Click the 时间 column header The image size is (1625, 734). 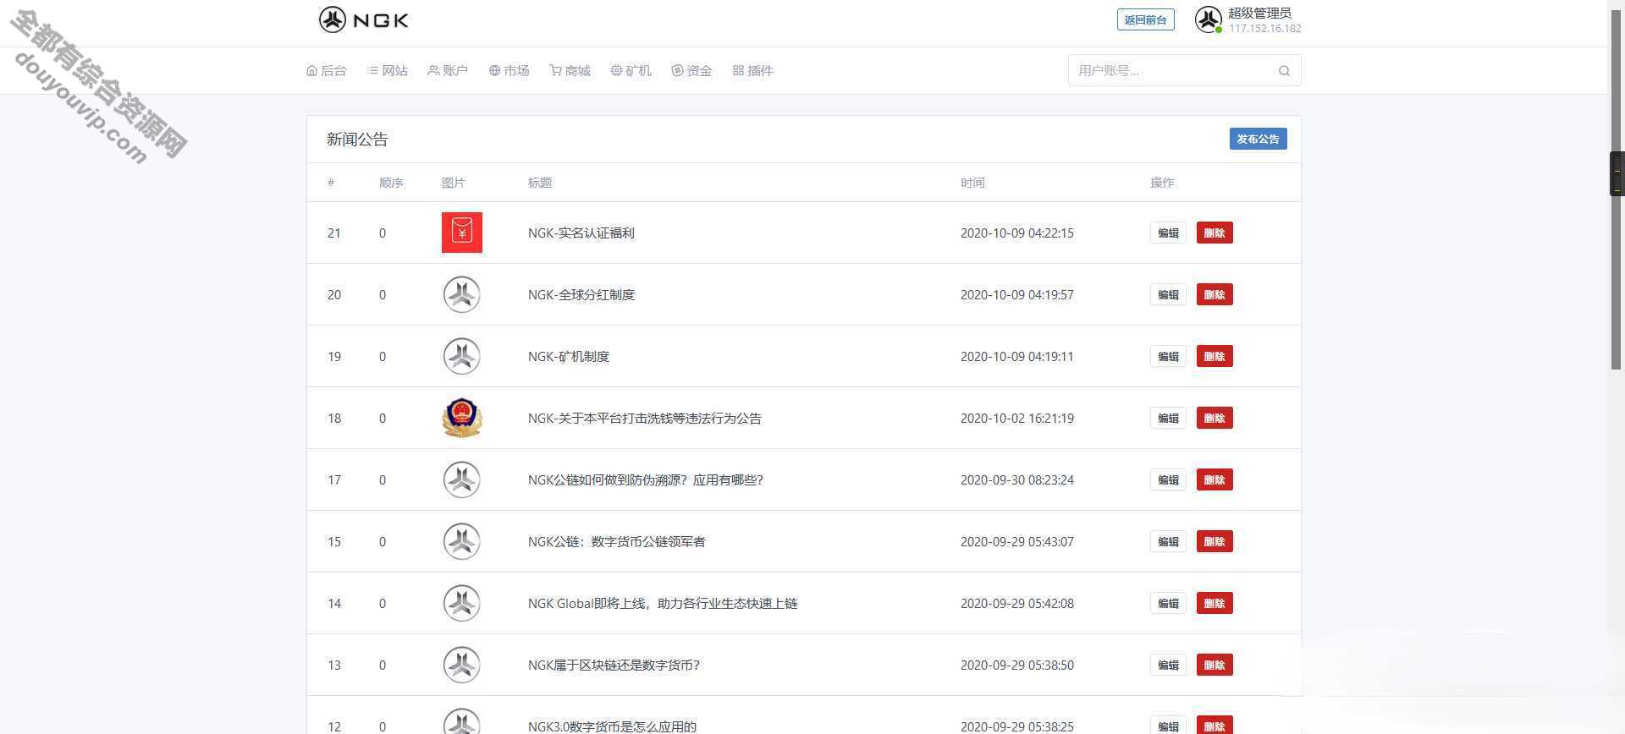972,183
